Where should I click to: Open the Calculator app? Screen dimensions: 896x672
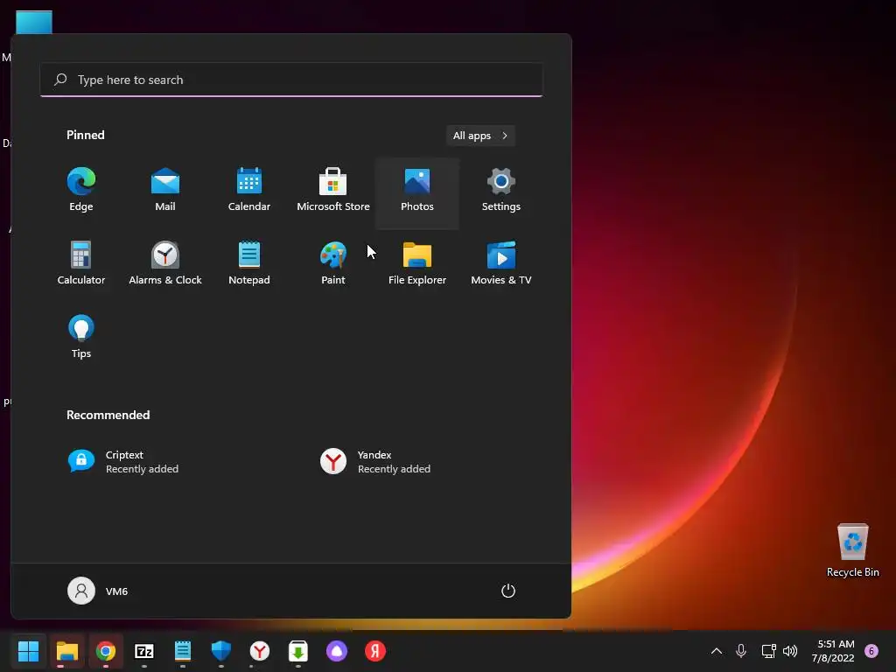(81, 263)
